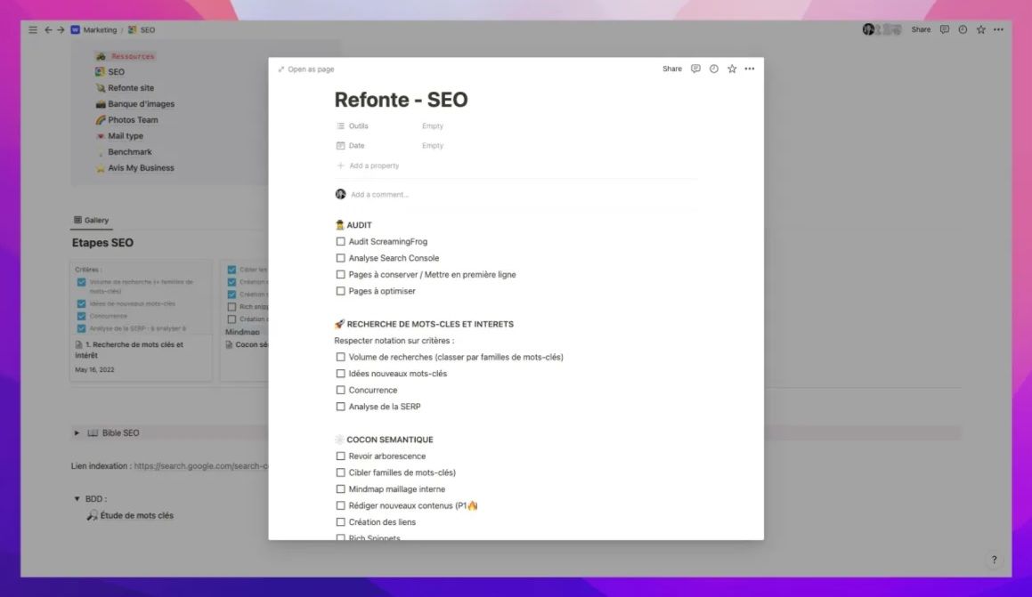Star the Refonte - SEO page in popup
The width and height of the screenshot is (1032, 597).
[732, 69]
